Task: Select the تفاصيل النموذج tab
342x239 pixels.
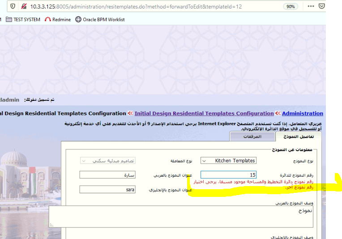Action: [299, 137]
